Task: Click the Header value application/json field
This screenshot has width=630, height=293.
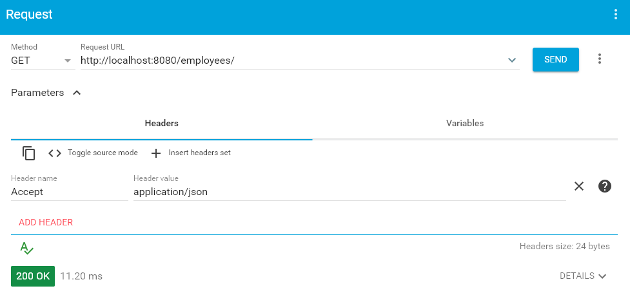Action: 349,192
